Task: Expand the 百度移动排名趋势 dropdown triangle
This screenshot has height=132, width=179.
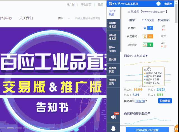Action: 149,113
